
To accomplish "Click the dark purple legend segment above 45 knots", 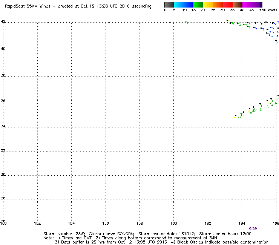I will tap(257, 5).
